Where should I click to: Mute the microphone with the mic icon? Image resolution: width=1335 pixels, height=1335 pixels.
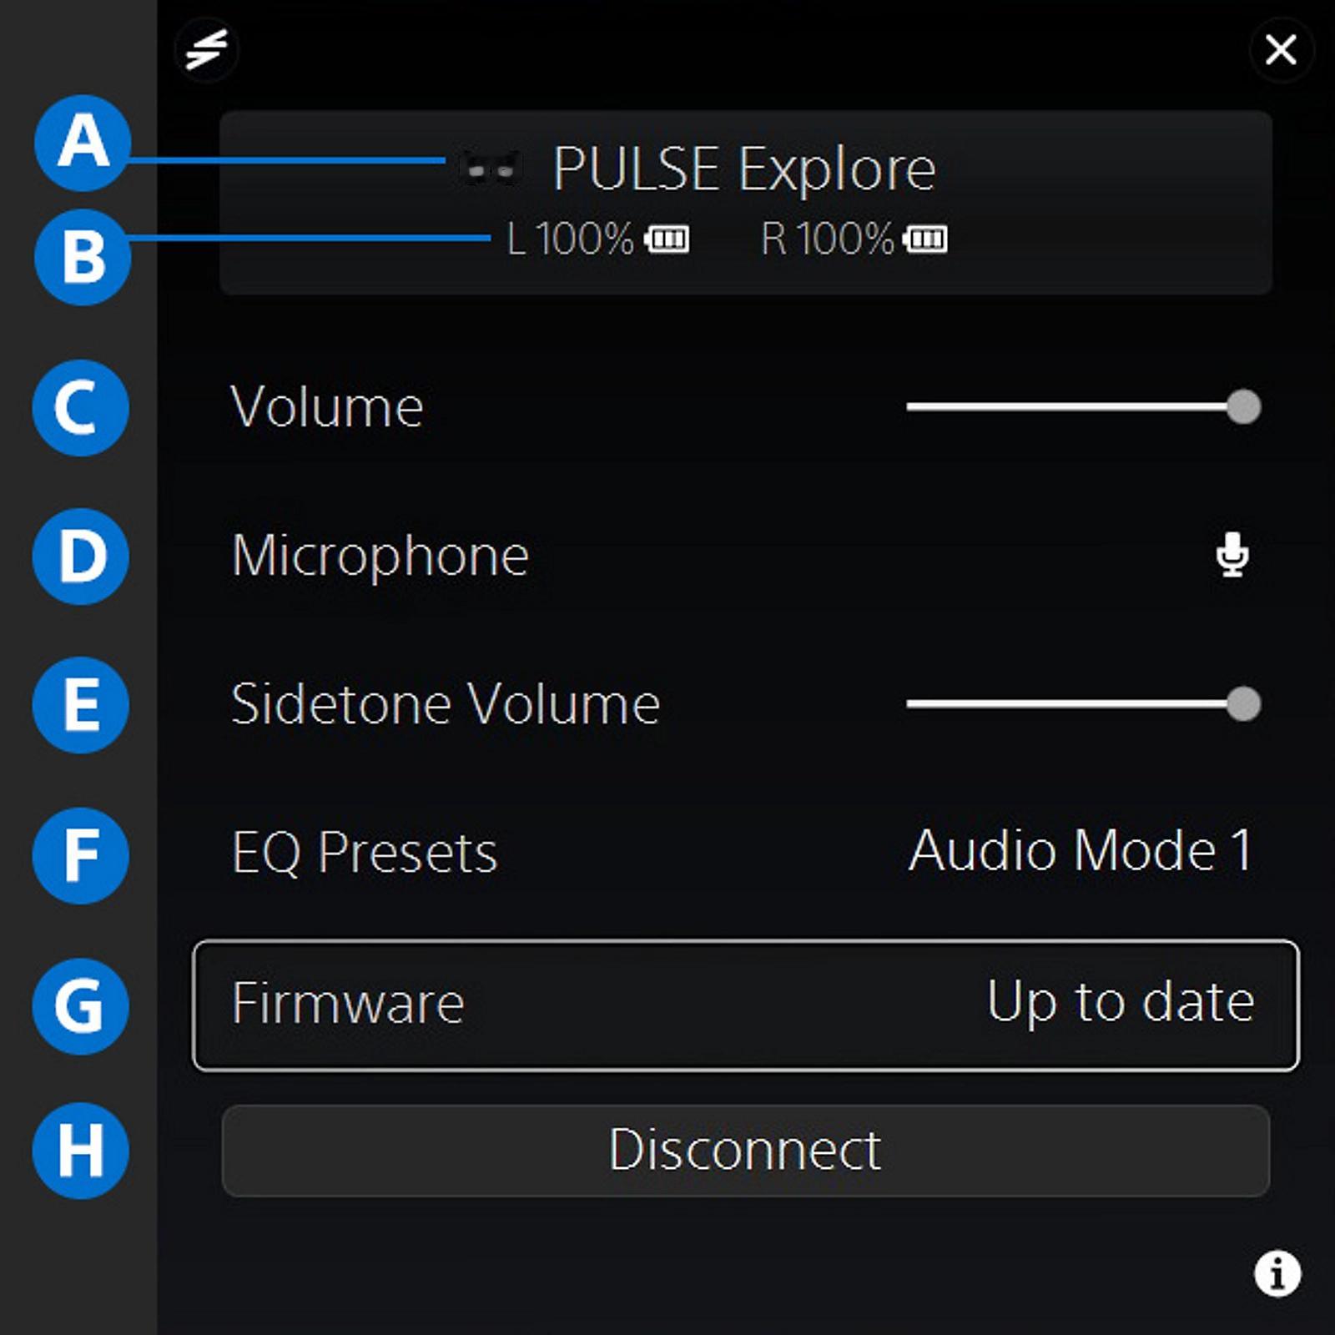1232,555
